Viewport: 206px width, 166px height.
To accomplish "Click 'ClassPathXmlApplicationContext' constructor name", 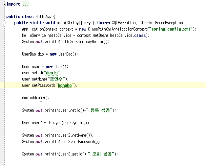I will (117, 29).
